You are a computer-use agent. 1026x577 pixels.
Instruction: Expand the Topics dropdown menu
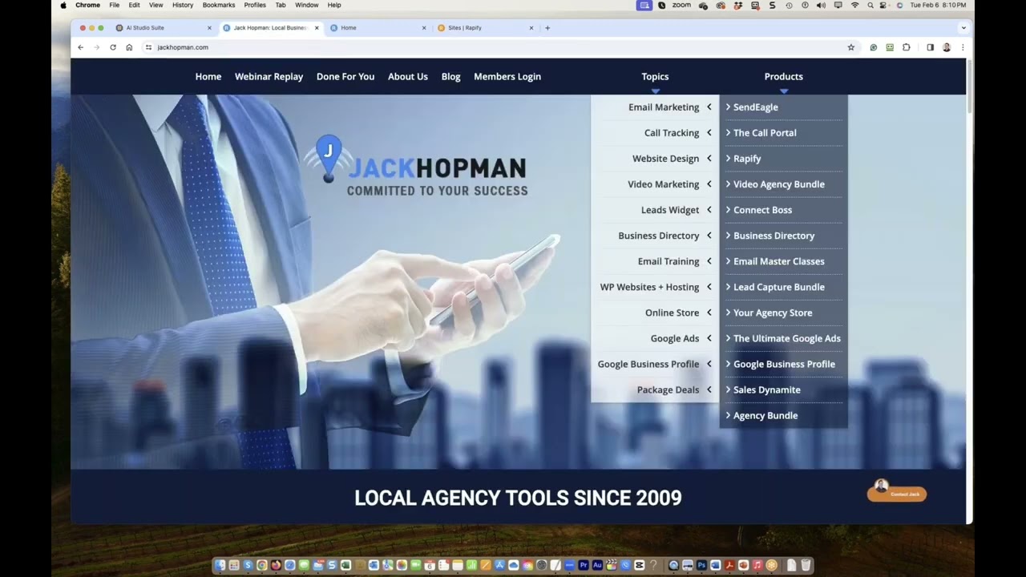655,77
